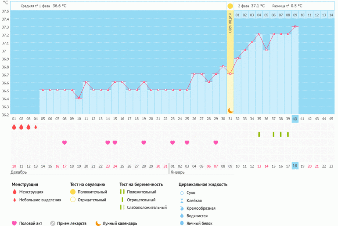
Task: Click the Положительный pregnancy test legend icon
Action: click(123, 192)
